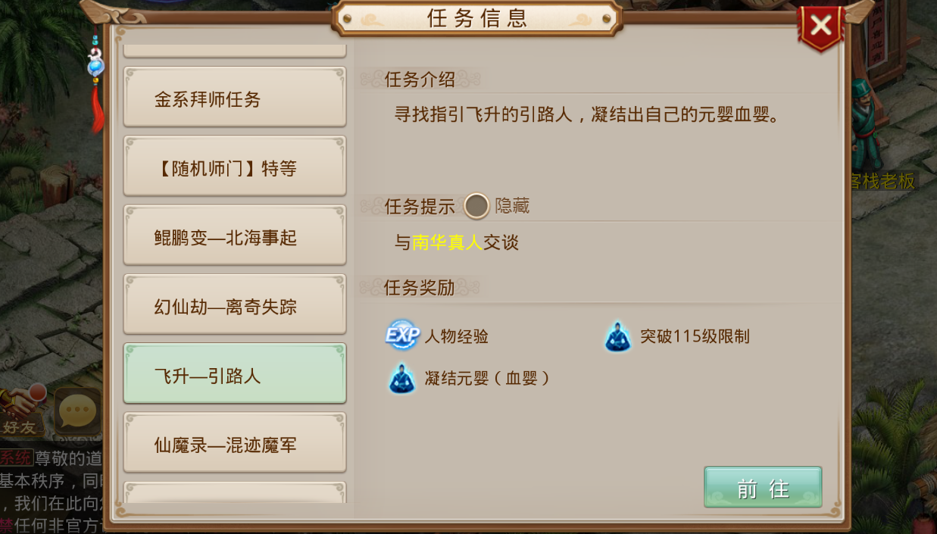Close the 任务信息 window with red X
The height and width of the screenshot is (534, 937).
tap(820, 28)
